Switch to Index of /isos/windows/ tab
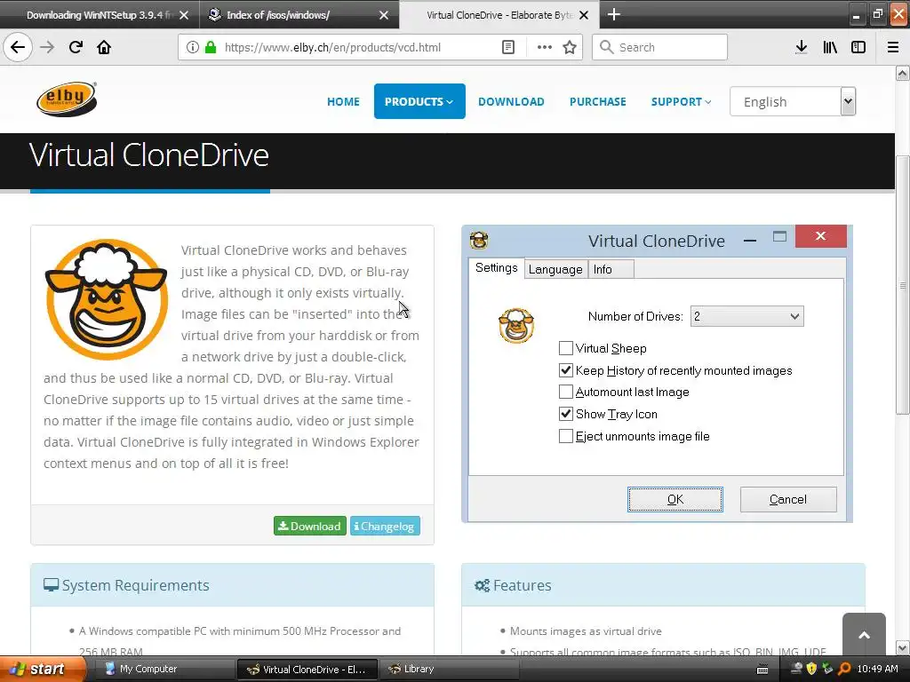This screenshot has height=682, width=910. click(299, 15)
